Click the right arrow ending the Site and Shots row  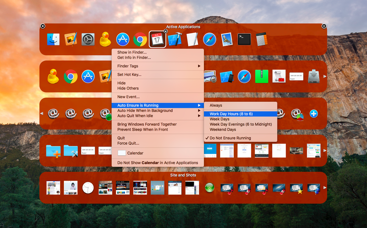[x=325, y=188]
